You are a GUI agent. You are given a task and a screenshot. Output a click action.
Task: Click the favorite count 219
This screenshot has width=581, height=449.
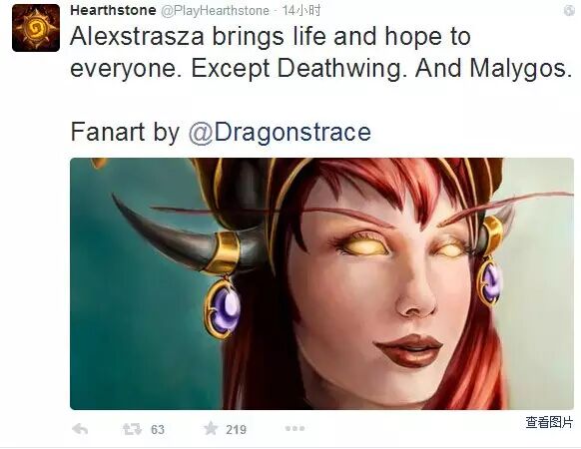click(236, 430)
